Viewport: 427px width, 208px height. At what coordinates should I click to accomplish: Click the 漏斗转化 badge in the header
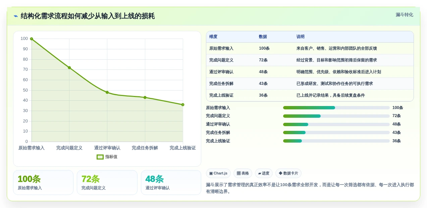(x=404, y=15)
